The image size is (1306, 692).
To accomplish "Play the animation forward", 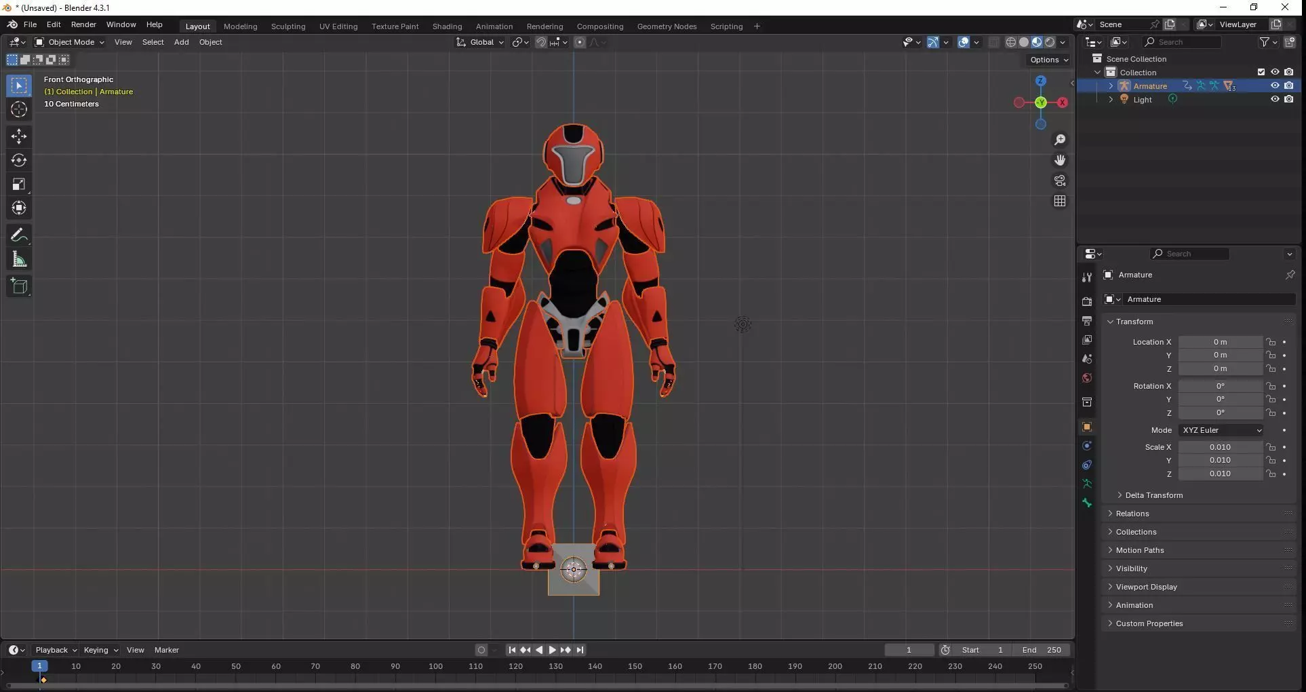I will [552, 650].
